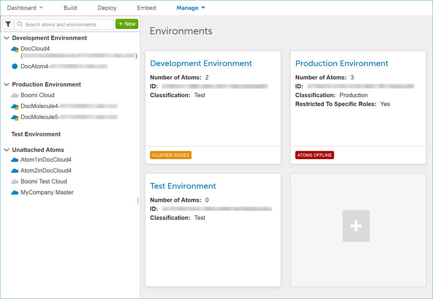
Task: Click the Atom1inDocCloud4 cloud icon
Action: click(15, 160)
